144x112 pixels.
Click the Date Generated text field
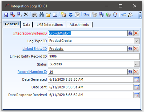point(91,79)
